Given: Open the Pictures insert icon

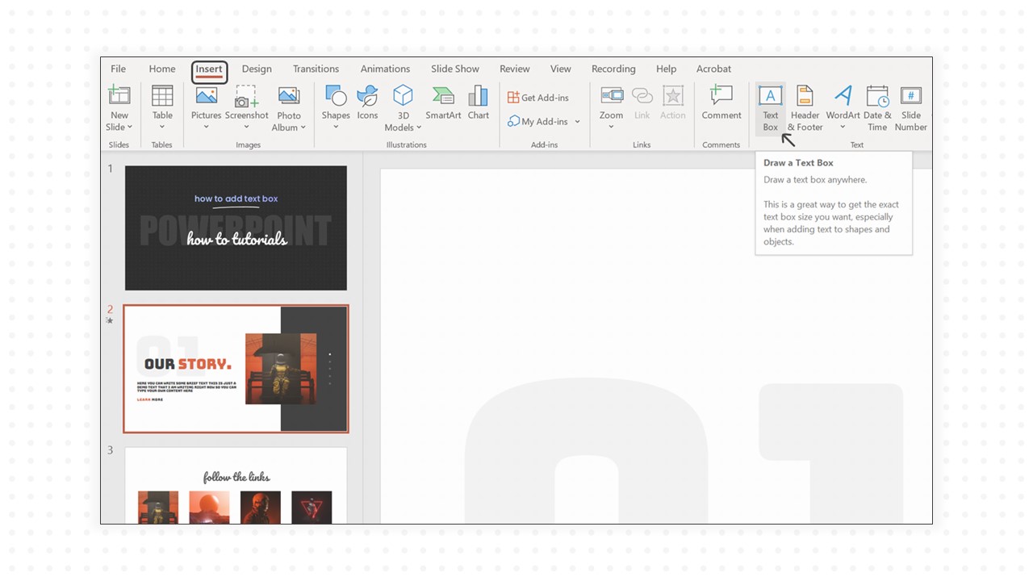Looking at the screenshot, I should 206,95.
